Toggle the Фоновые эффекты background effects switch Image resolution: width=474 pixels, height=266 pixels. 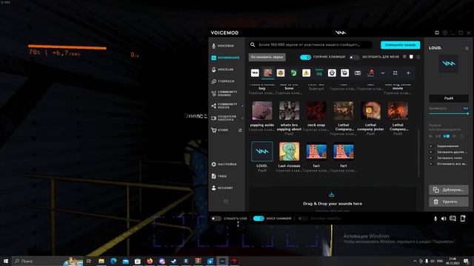coord(303,219)
